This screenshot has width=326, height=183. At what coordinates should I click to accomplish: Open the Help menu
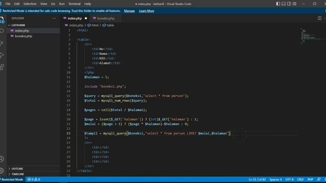tap(88, 4)
